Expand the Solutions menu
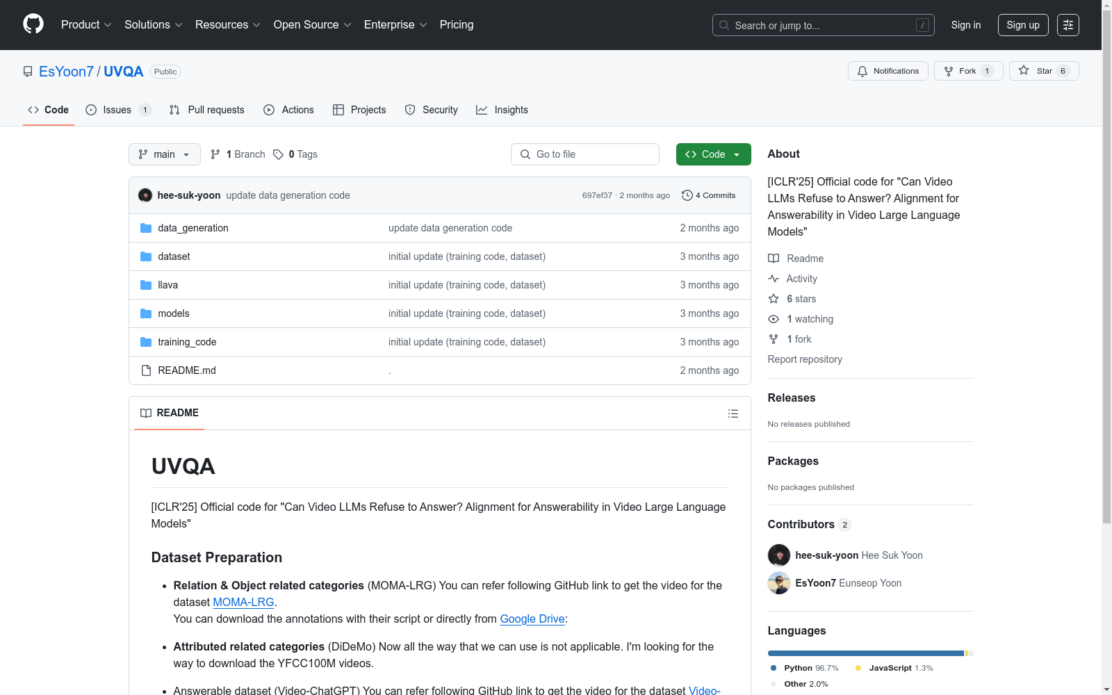 154,25
